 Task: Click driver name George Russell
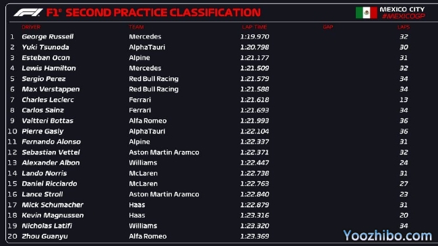click(x=47, y=36)
